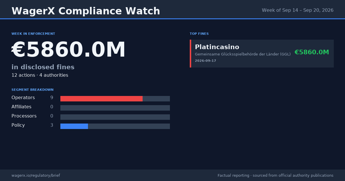Select the Processors segment label
Image resolution: width=345 pixels, height=181 pixels.
pos(24,116)
